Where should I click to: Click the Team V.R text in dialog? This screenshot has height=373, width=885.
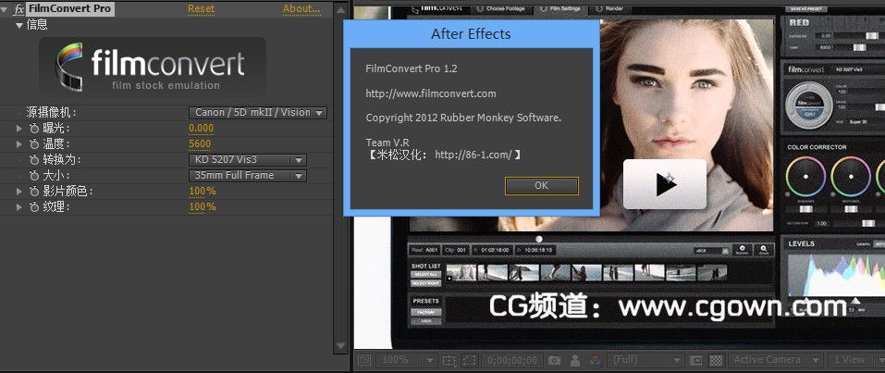pyautogui.click(x=387, y=143)
